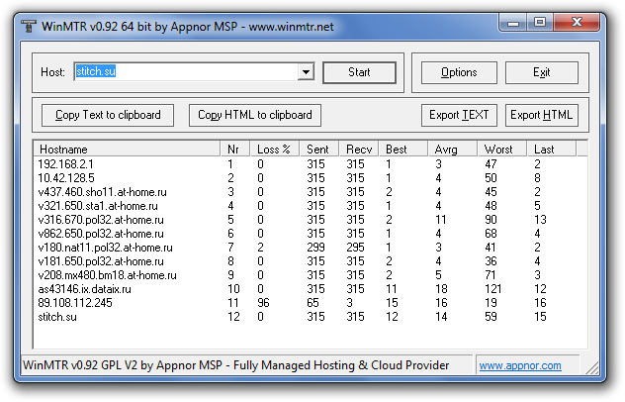Click the Export HTML button
This screenshot has height=402, width=625.
(x=541, y=115)
